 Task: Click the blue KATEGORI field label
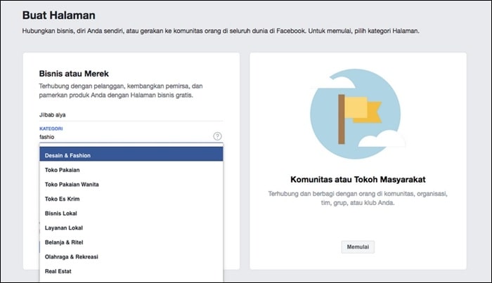point(51,129)
